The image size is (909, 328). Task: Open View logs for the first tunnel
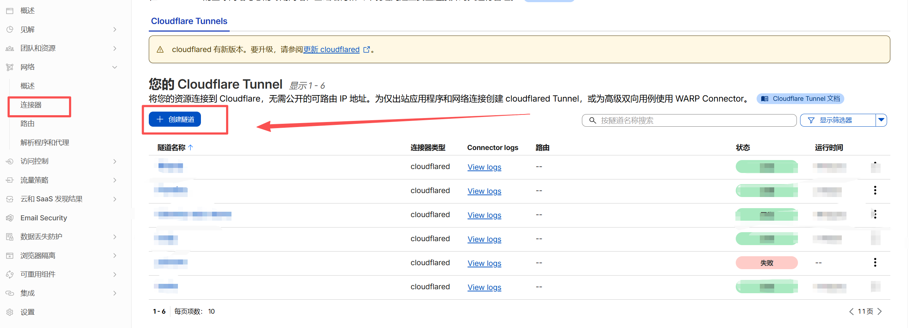(x=484, y=167)
